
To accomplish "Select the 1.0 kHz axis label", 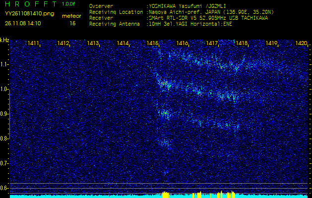I will tap(5, 89).
